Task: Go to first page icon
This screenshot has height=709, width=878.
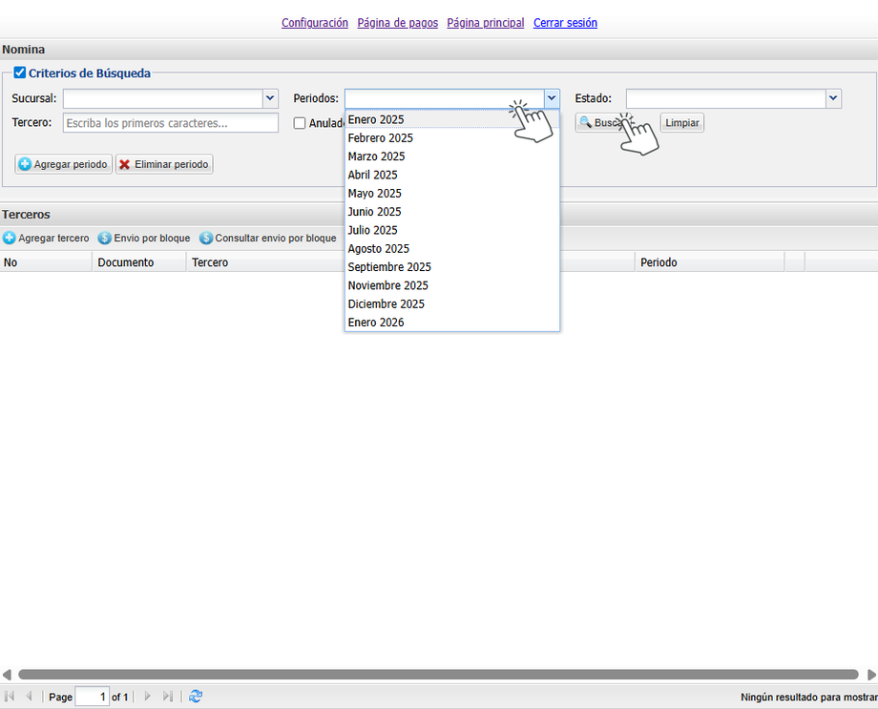Action: point(10,697)
